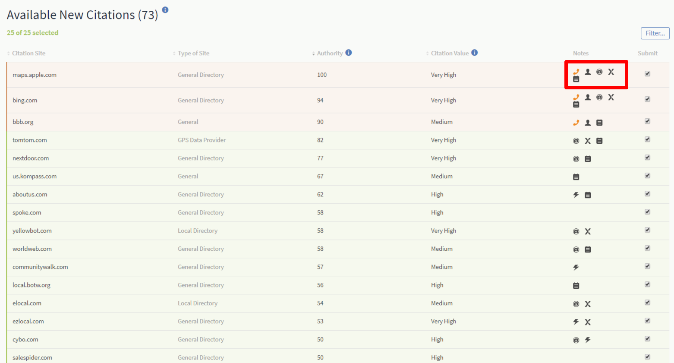Uncheck the Submit checkbox for bing.com
The width and height of the screenshot is (674, 363).
pyautogui.click(x=647, y=99)
